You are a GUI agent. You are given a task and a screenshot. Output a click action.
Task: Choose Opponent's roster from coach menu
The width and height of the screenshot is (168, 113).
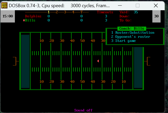(131, 37)
